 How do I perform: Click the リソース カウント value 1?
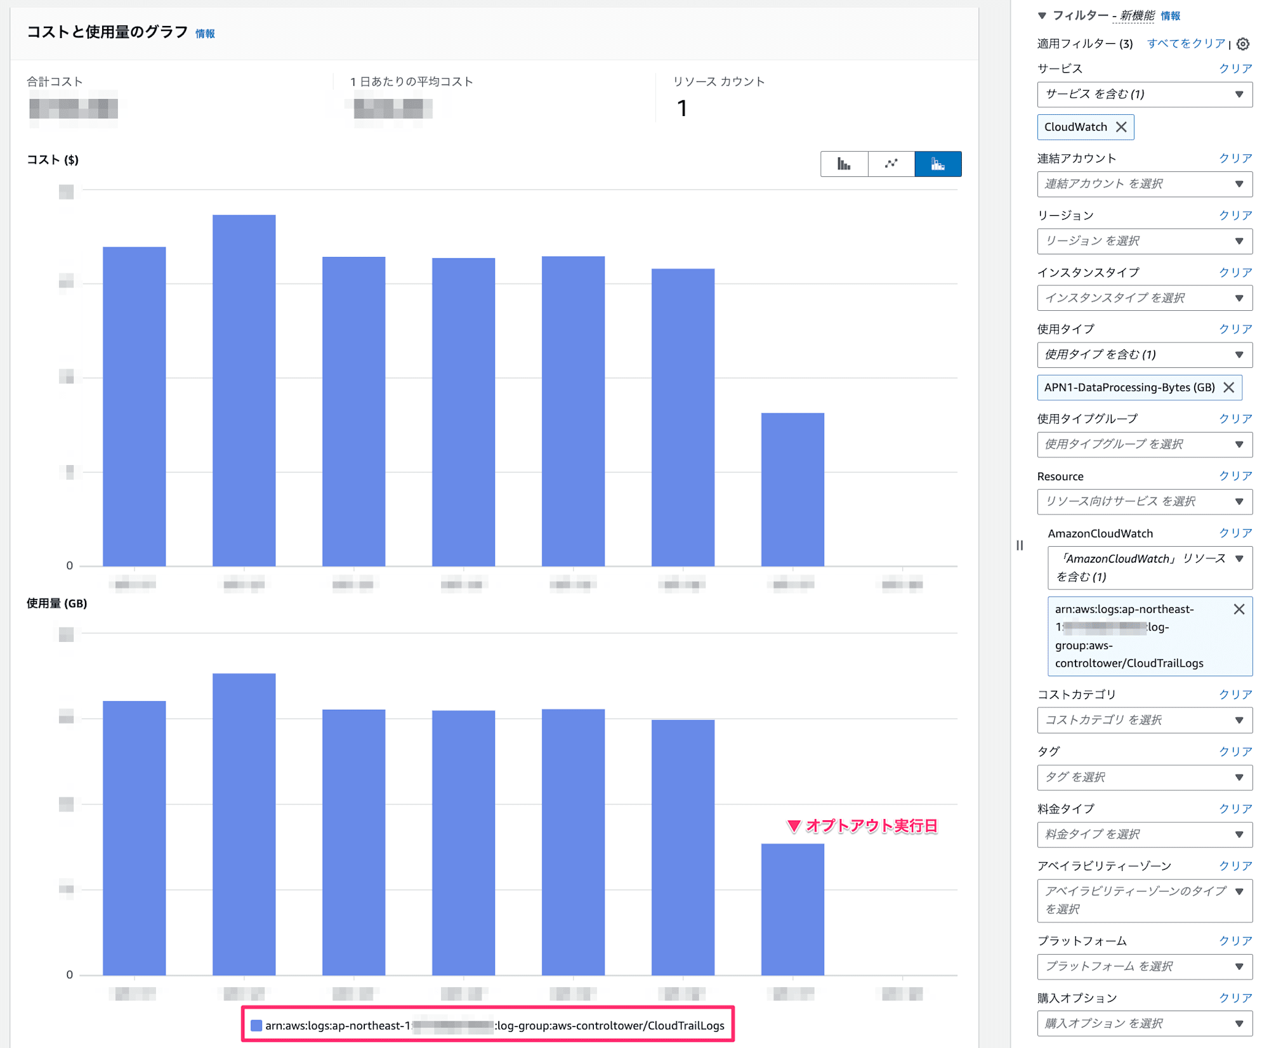pyautogui.click(x=682, y=108)
